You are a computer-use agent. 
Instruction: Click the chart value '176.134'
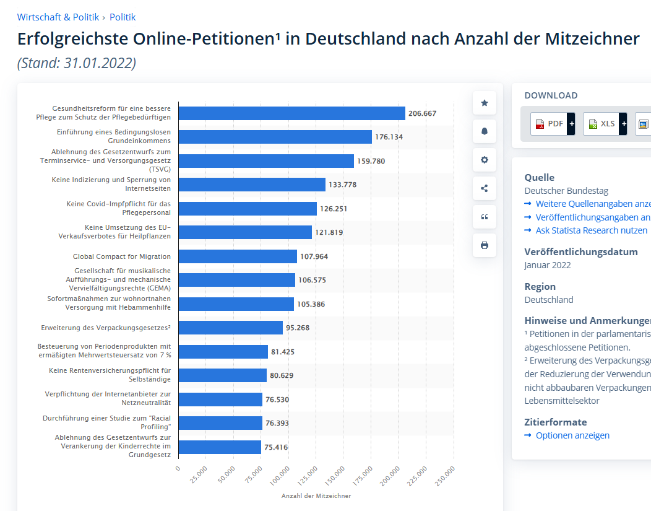coord(389,137)
